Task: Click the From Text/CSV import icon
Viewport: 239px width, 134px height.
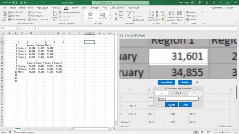Action: 9,12
